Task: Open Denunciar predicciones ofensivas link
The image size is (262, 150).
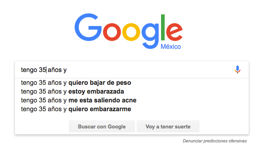Action: (215, 141)
